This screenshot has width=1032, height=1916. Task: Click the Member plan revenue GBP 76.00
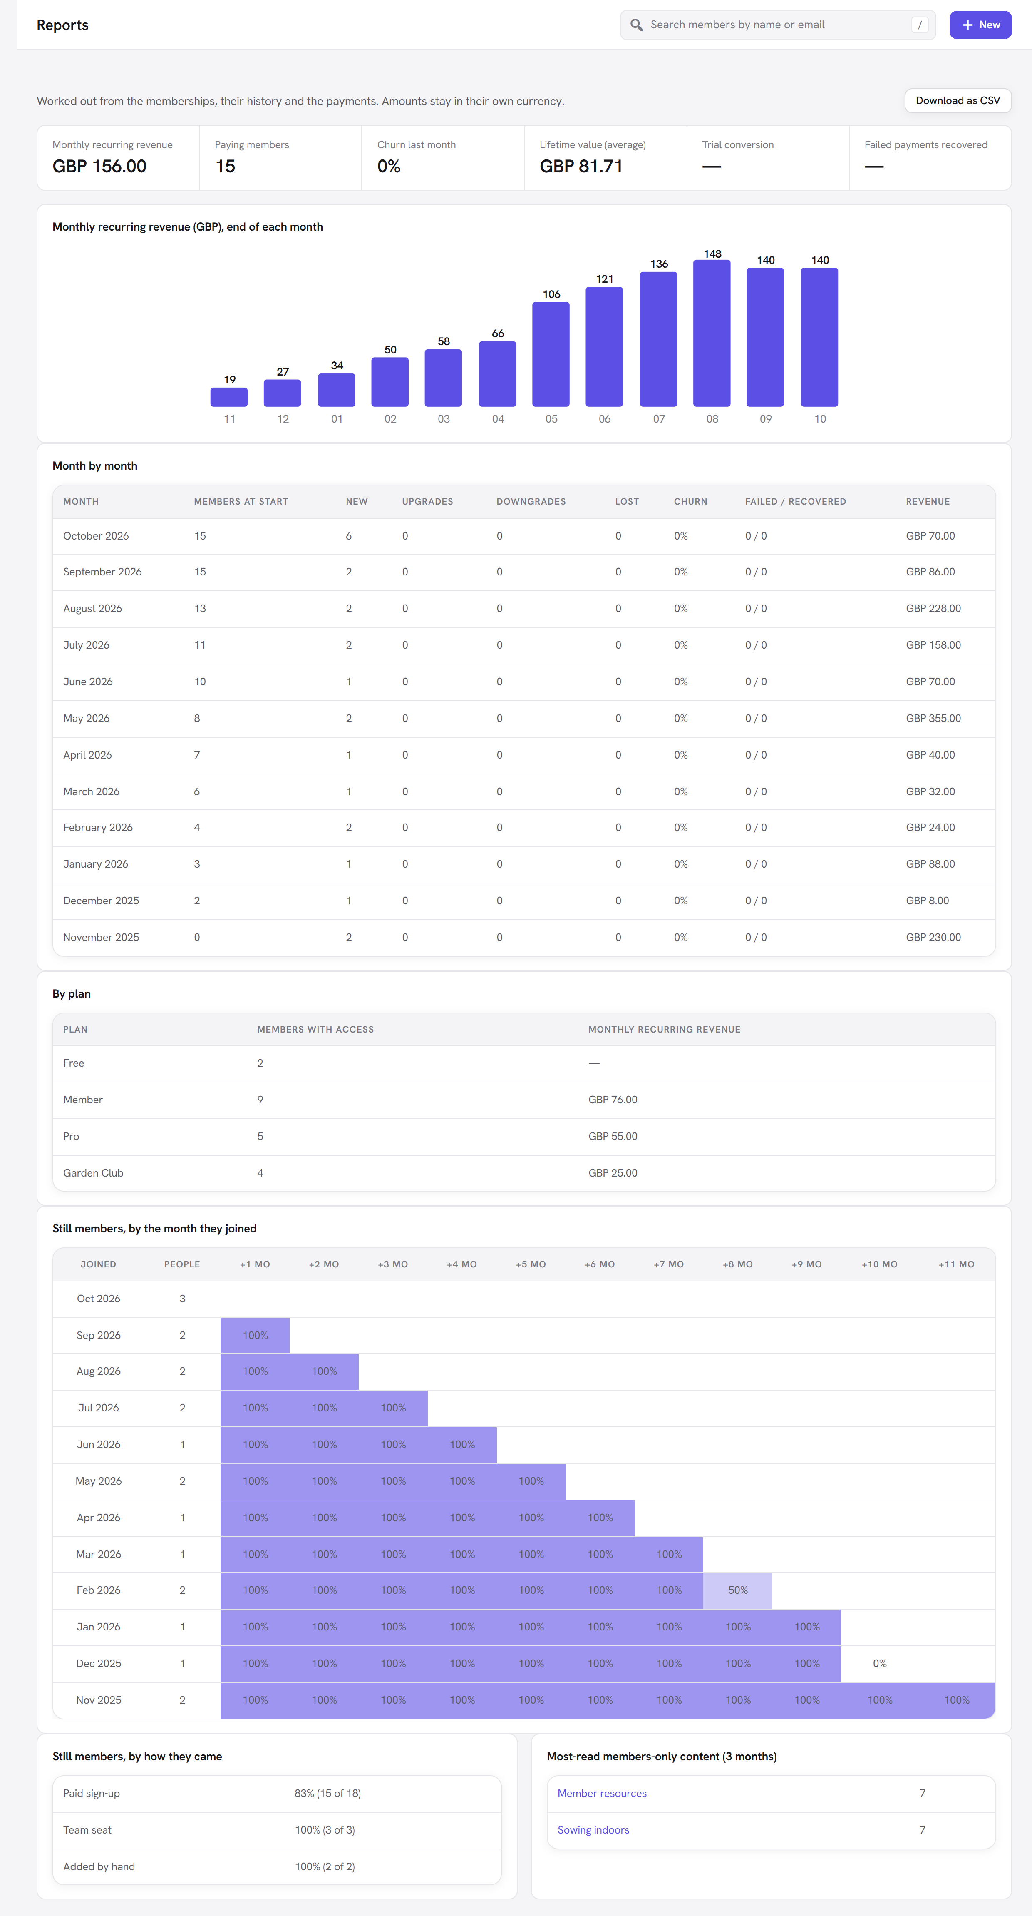[x=613, y=1099]
